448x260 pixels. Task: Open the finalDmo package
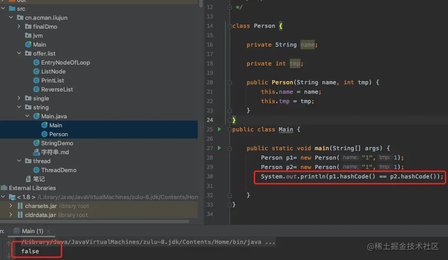(45, 26)
